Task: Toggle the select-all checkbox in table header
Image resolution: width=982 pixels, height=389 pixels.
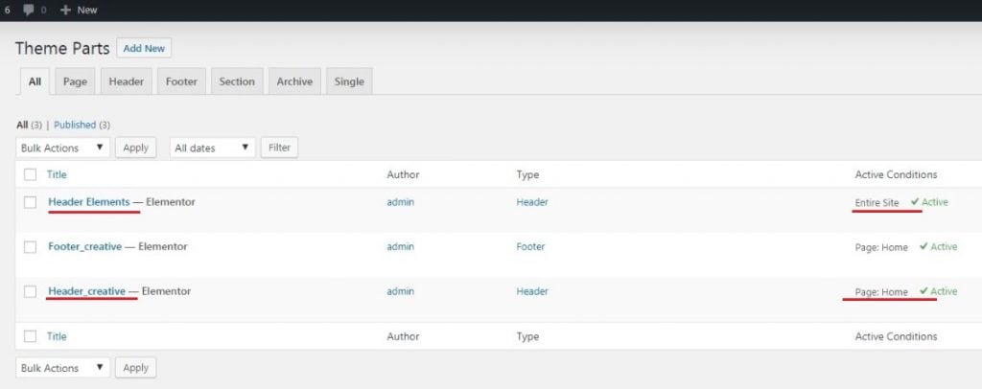Action: (31, 174)
